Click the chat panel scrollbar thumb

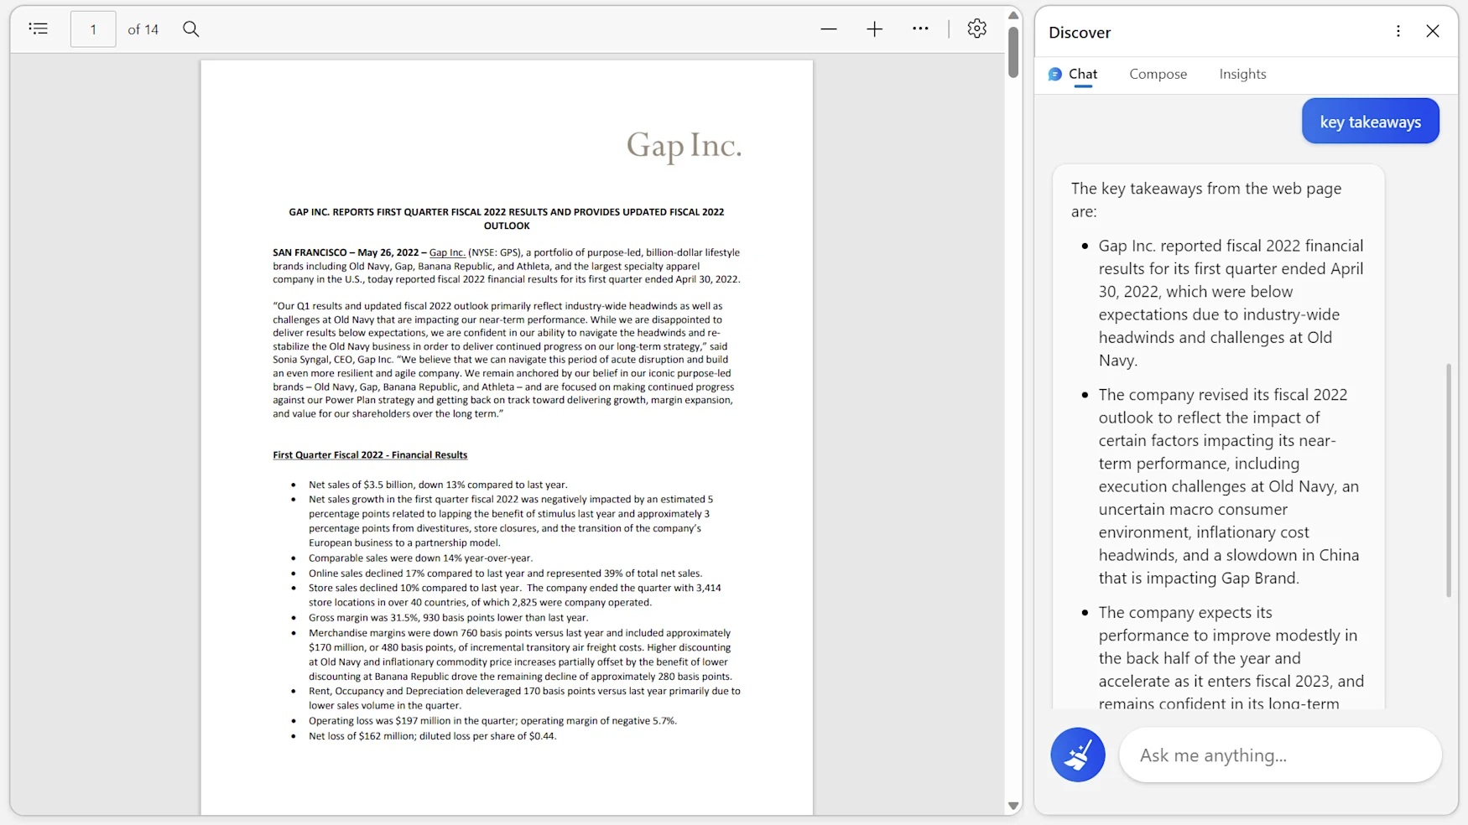(x=1449, y=480)
